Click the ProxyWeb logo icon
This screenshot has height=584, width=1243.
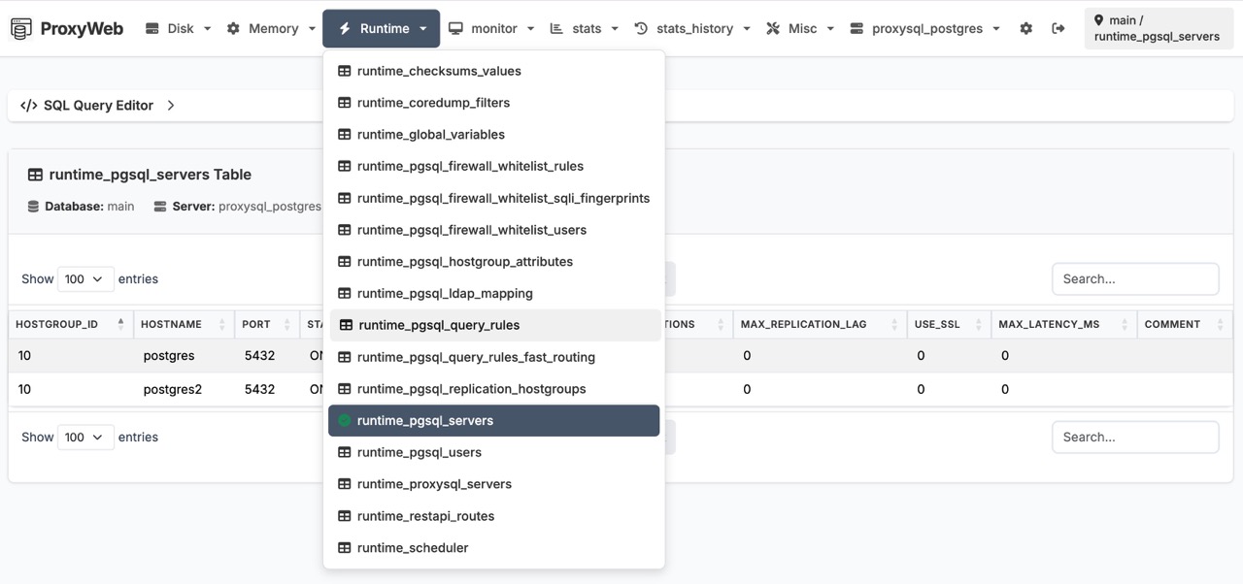click(20, 28)
